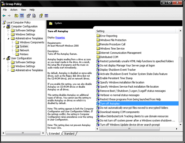Click the Setting column header
185x143 pixels.
coord(135,31)
